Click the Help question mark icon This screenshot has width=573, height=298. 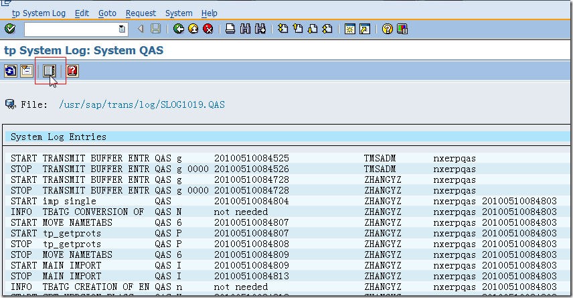point(387,29)
